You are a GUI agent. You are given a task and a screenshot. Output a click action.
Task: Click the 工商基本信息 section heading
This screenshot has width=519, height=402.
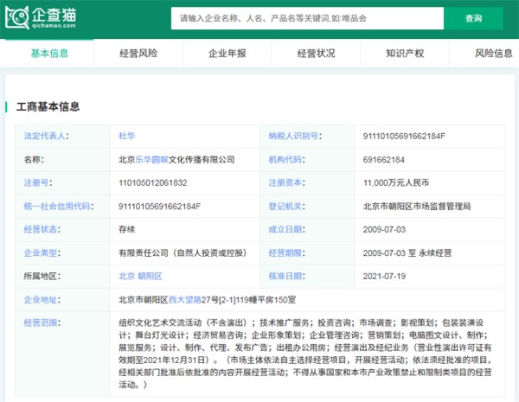pyautogui.click(x=48, y=106)
